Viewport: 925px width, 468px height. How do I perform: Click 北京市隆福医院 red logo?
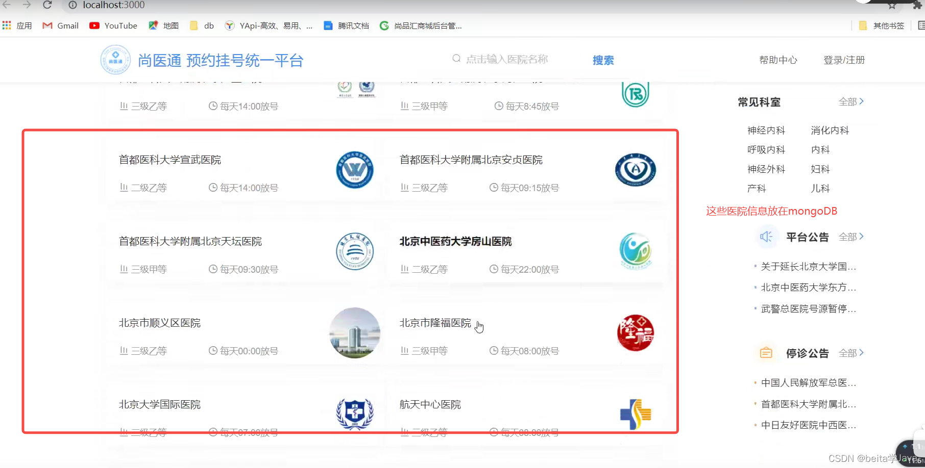(x=636, y=333)
